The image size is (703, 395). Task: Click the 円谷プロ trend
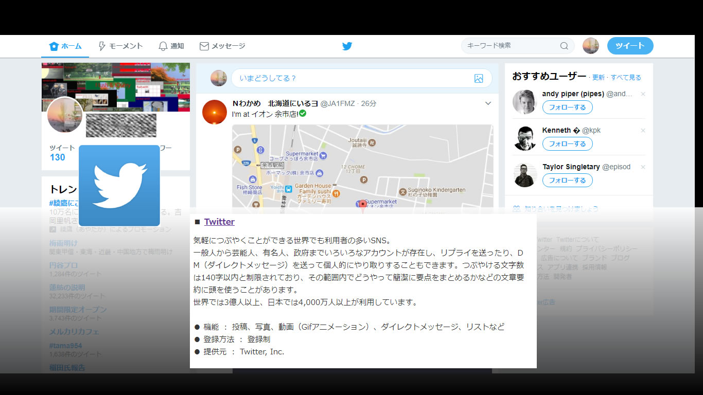click(x=64, y=265)
